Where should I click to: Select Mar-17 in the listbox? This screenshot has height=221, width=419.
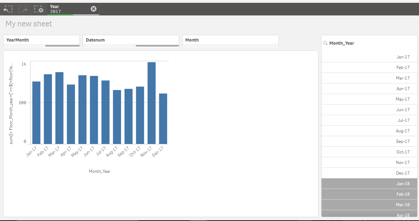pyautogui.click(x=369, y=78)
